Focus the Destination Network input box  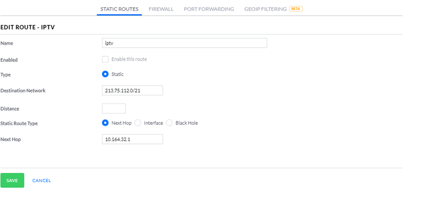[132, 91]
